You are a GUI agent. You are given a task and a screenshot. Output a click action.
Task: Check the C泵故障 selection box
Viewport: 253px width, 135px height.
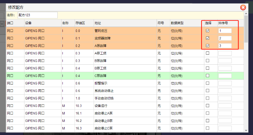tap(208, 75)
